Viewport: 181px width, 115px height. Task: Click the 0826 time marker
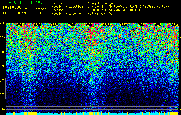pyautogui.click(x=106, y=25)
